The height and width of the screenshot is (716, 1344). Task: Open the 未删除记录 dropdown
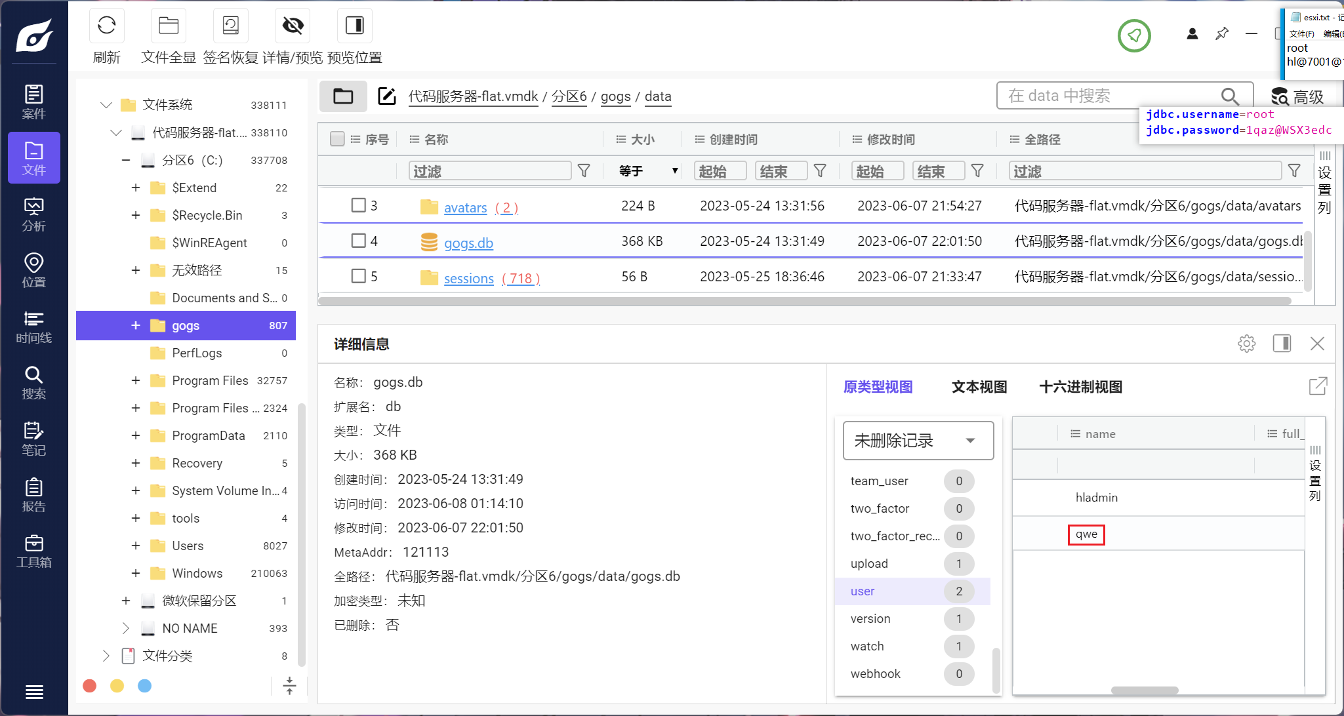(918, 441)
